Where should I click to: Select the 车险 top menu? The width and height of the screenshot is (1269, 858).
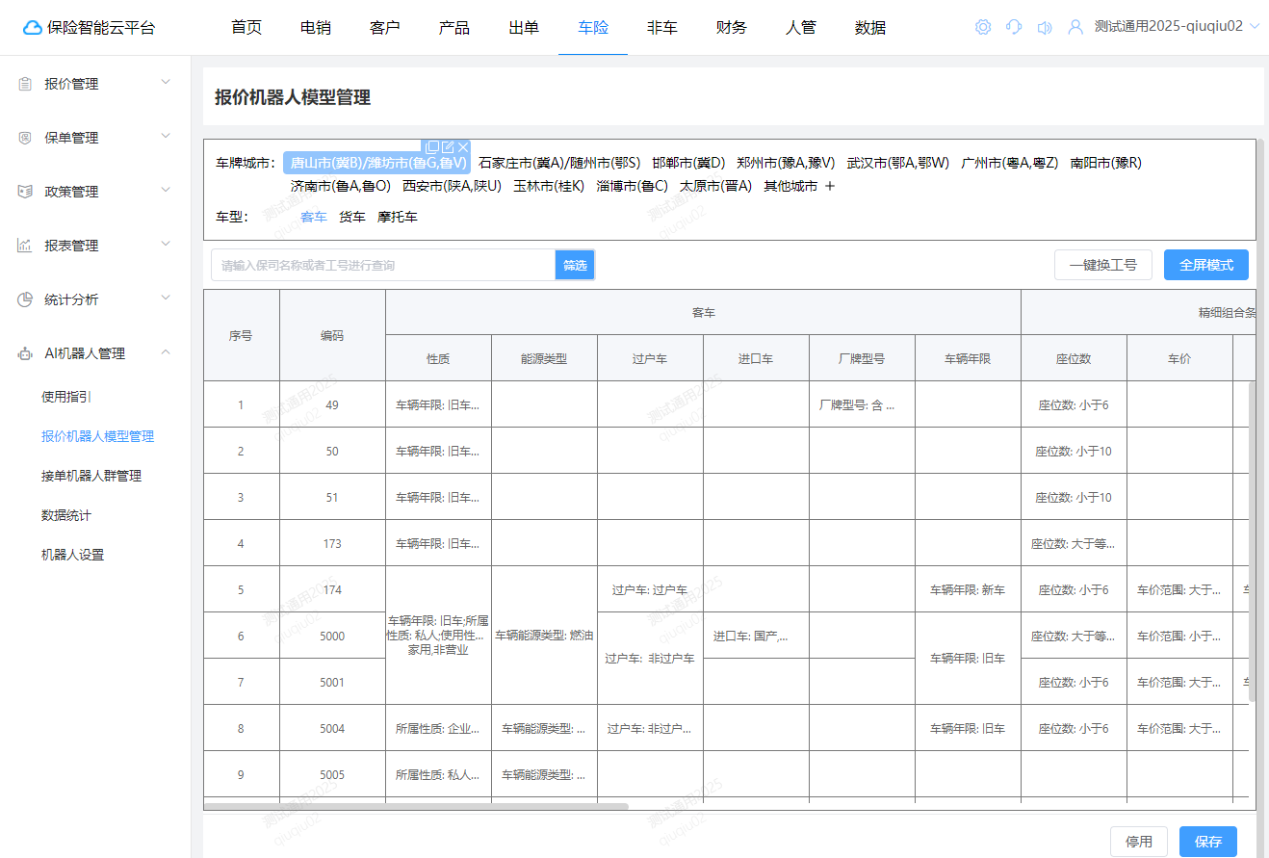coord(593,28)
